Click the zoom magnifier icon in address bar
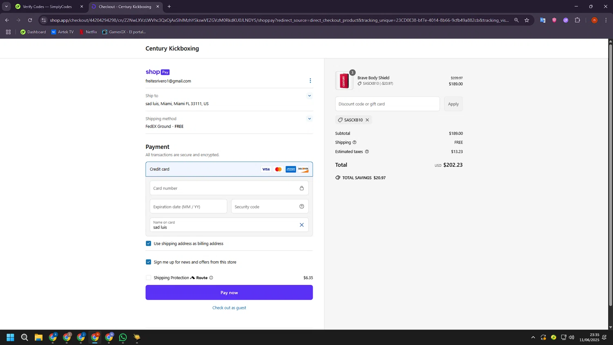 pyautogui.click(x=517, y=20)
